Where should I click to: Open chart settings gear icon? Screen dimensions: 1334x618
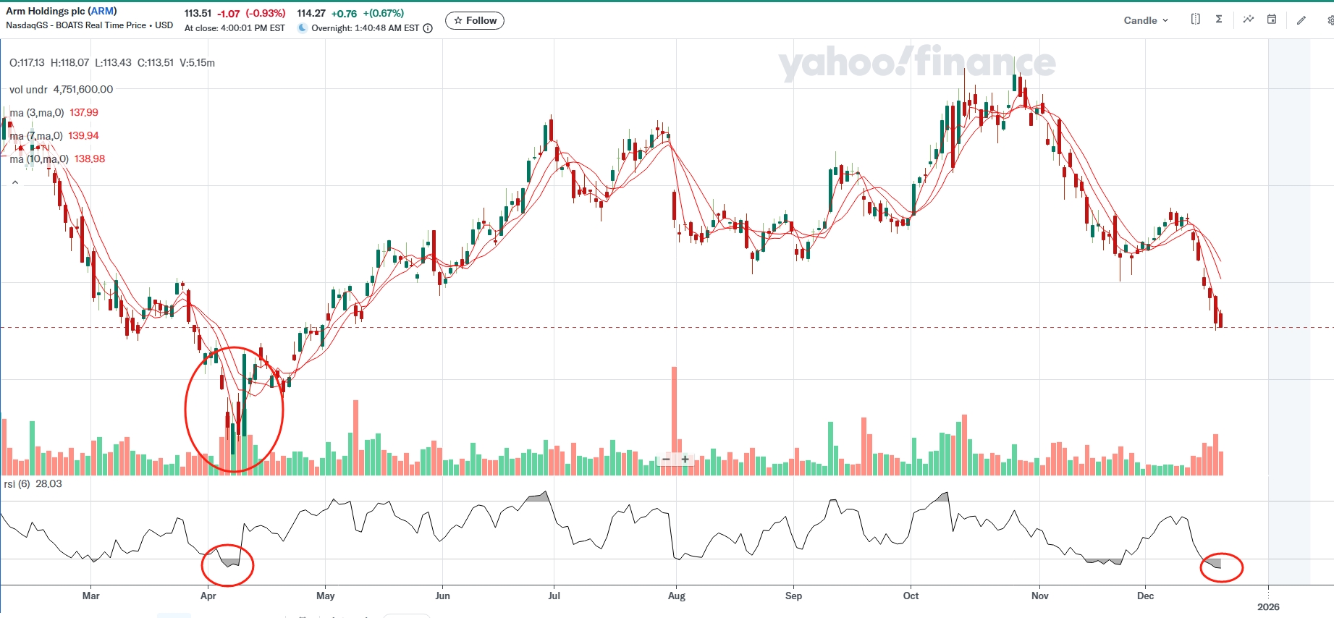pyautogui.click(x=1330, y=20)
